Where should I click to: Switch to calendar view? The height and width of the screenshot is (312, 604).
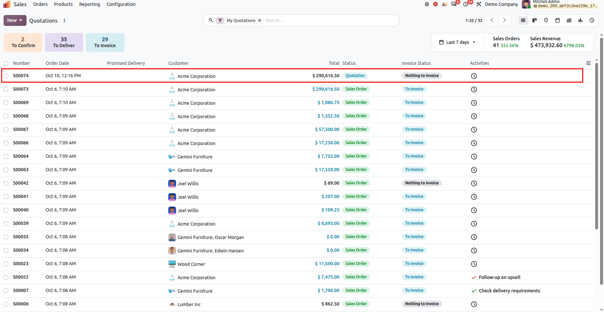(558, 20)
